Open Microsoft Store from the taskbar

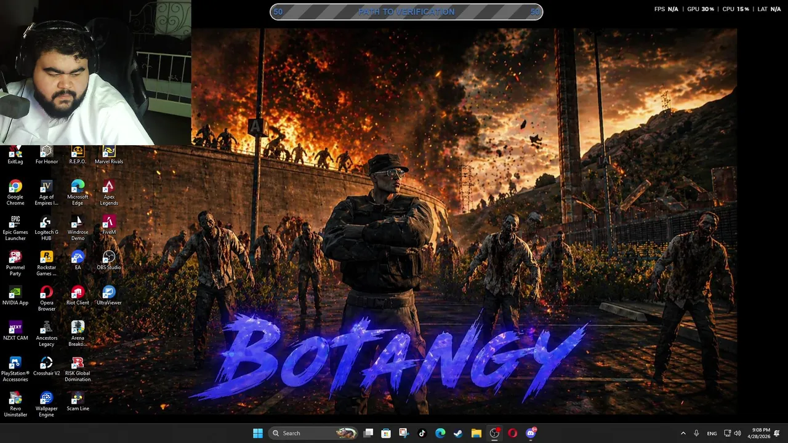[386, 433]
